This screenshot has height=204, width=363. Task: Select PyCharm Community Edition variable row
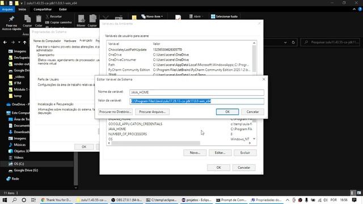point(180,70)
